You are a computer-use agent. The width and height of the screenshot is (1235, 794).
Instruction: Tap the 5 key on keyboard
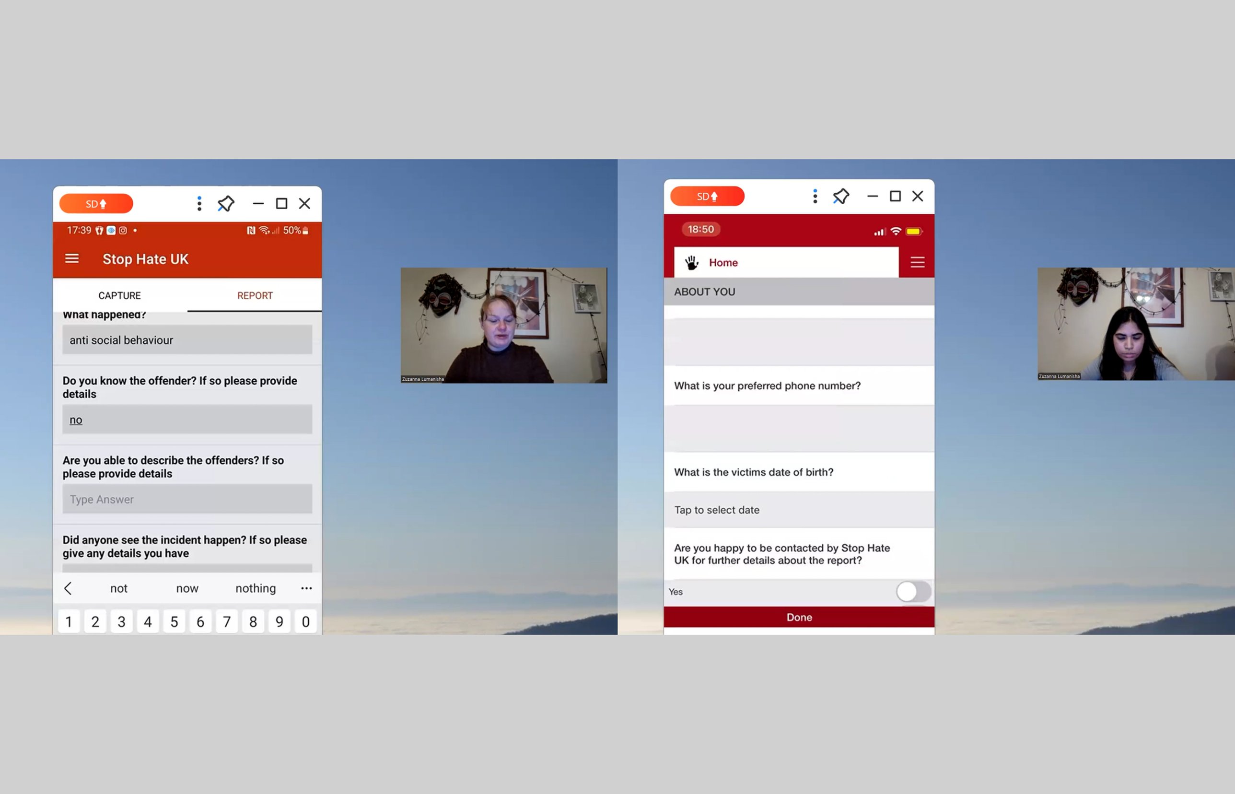(x=174, y=621)
